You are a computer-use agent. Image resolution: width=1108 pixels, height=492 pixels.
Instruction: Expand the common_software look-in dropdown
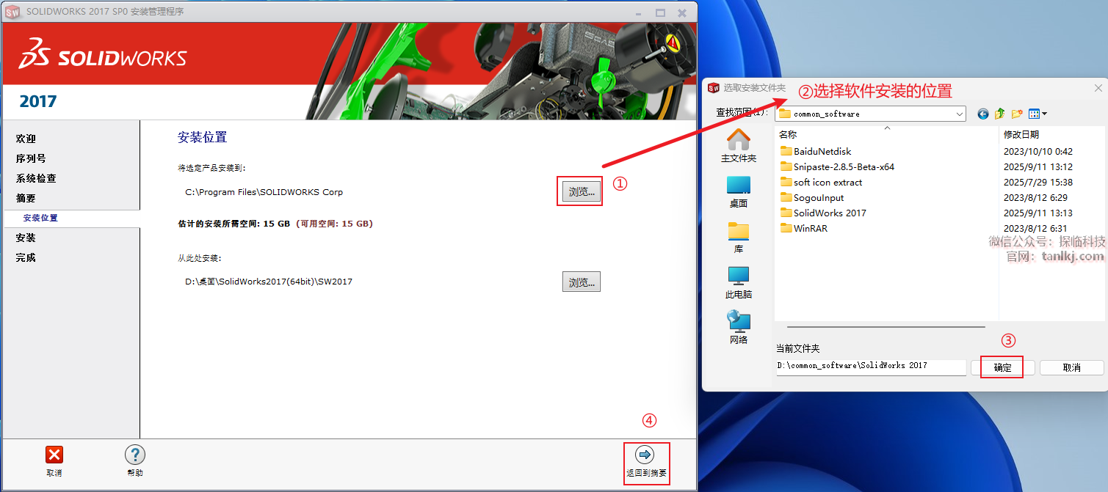tap(960, 114)
